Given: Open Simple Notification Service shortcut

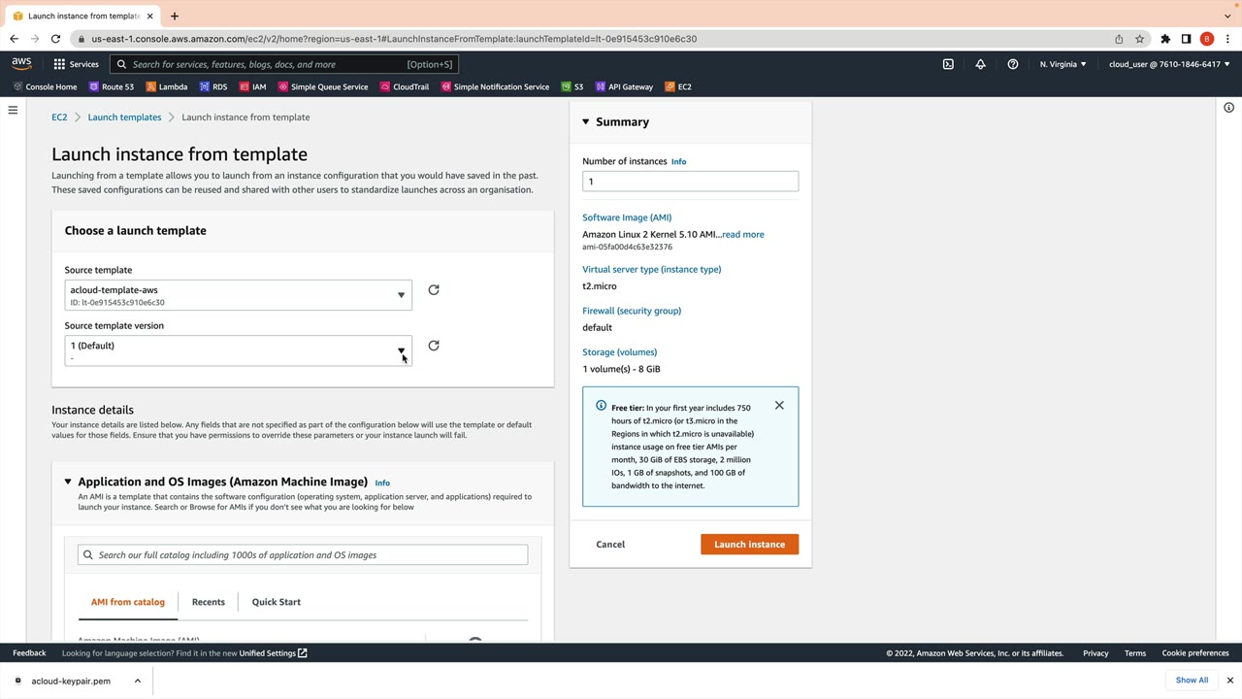Looking at the screenshot, I should tap(495, 86).
